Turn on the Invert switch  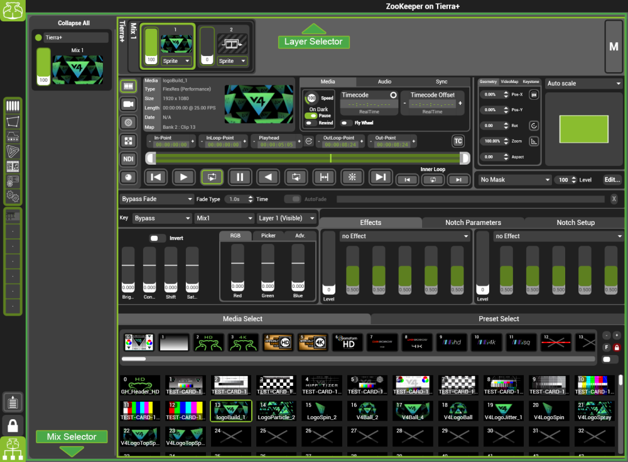(x=158, y=238)
